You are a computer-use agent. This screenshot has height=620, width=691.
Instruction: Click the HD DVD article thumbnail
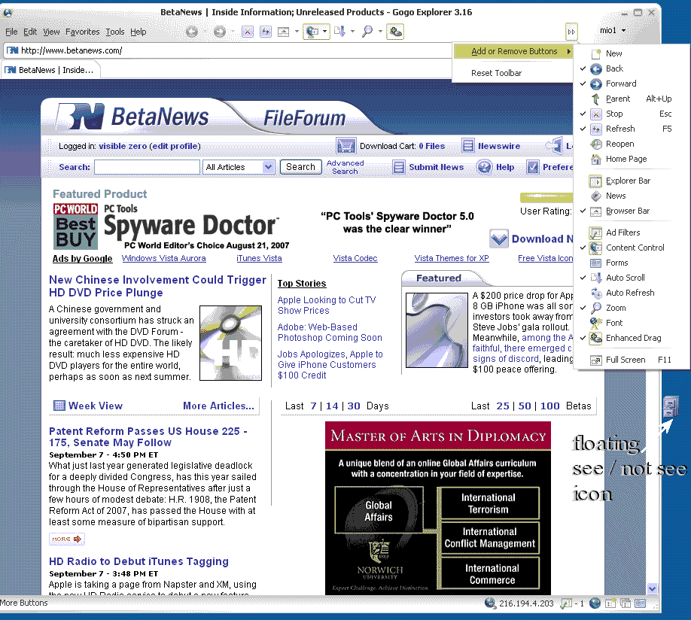coord(230,343)
